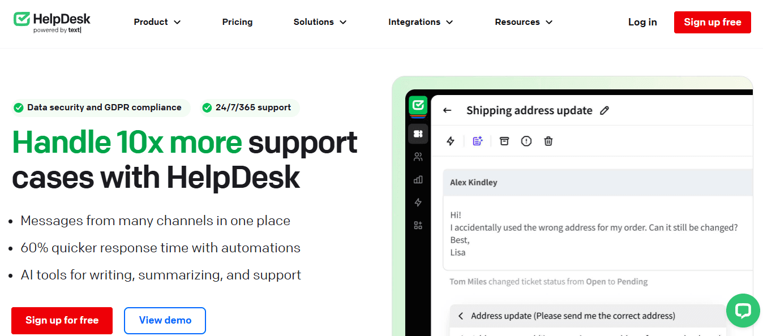This screenshot has width=763, height=336.
Task: Open the live chat bubble widget
Action: coord(743,311)
